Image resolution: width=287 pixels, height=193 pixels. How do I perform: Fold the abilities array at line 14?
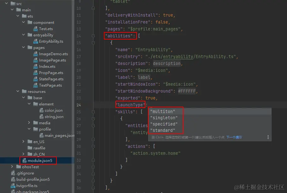tap(93, 36)
